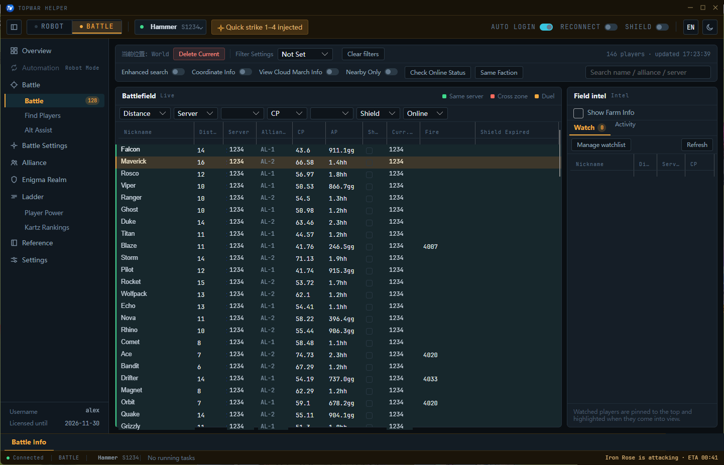Open Alt Assist in the sidebar
The width and height of the screenshot is (724, 465).
coord(38,130)
